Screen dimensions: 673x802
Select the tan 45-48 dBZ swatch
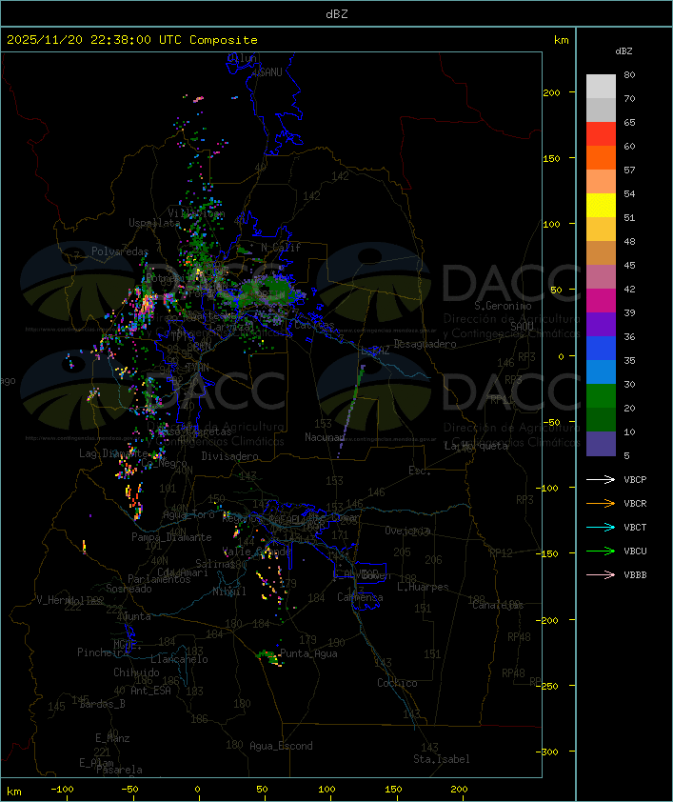click(601, 253)
